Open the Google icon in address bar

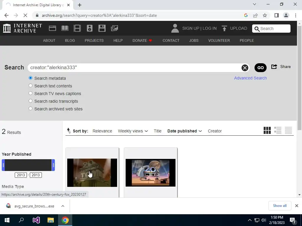pos(246,15)
